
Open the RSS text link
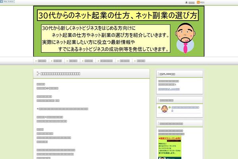point(202,2)
